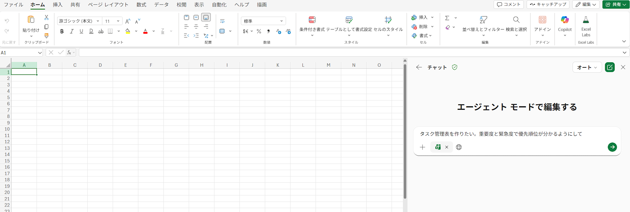Select the Format Painter brush icon
This screenshot has height=212, width=630.
46,36
